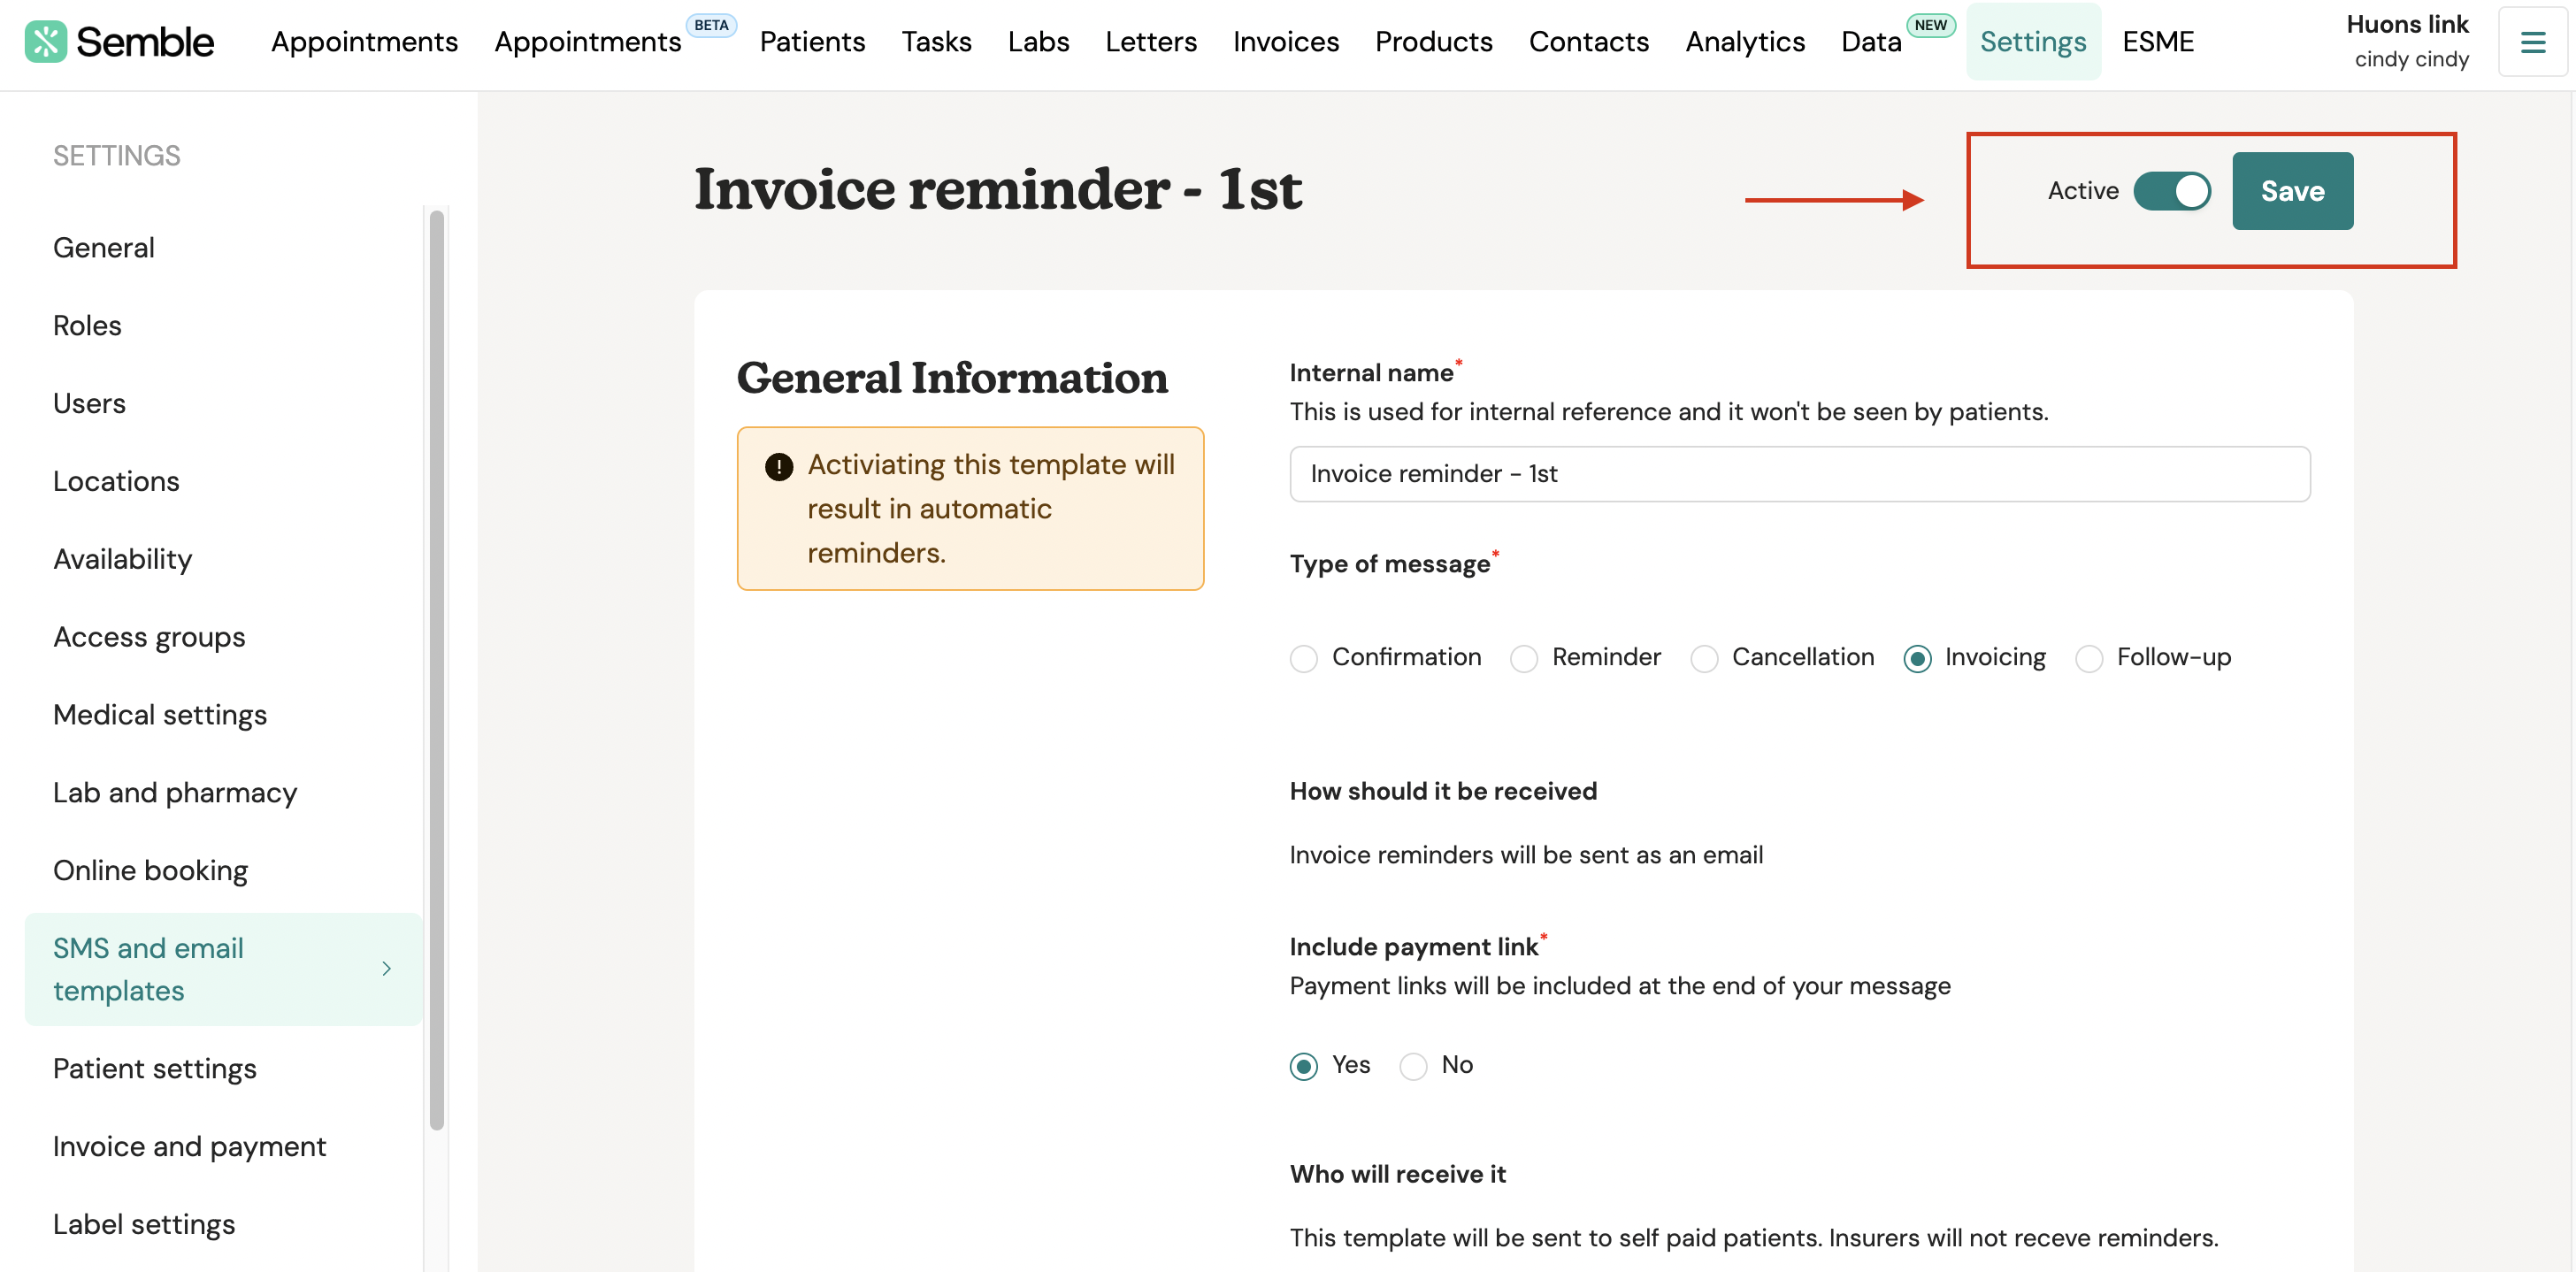
Task: Click the 'General Information' heading
Action: coord(952,379)
